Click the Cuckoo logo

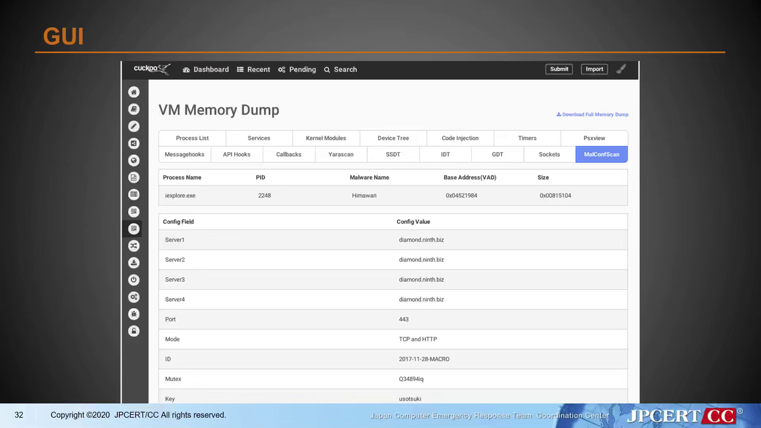click(x=152, y=68)
